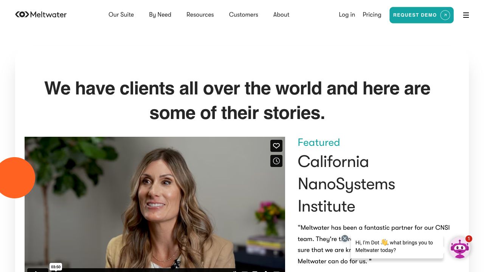The height and width of the screenshot is (272, 484).
Task: Expand the By Need menu
Action: coord(160,15)
